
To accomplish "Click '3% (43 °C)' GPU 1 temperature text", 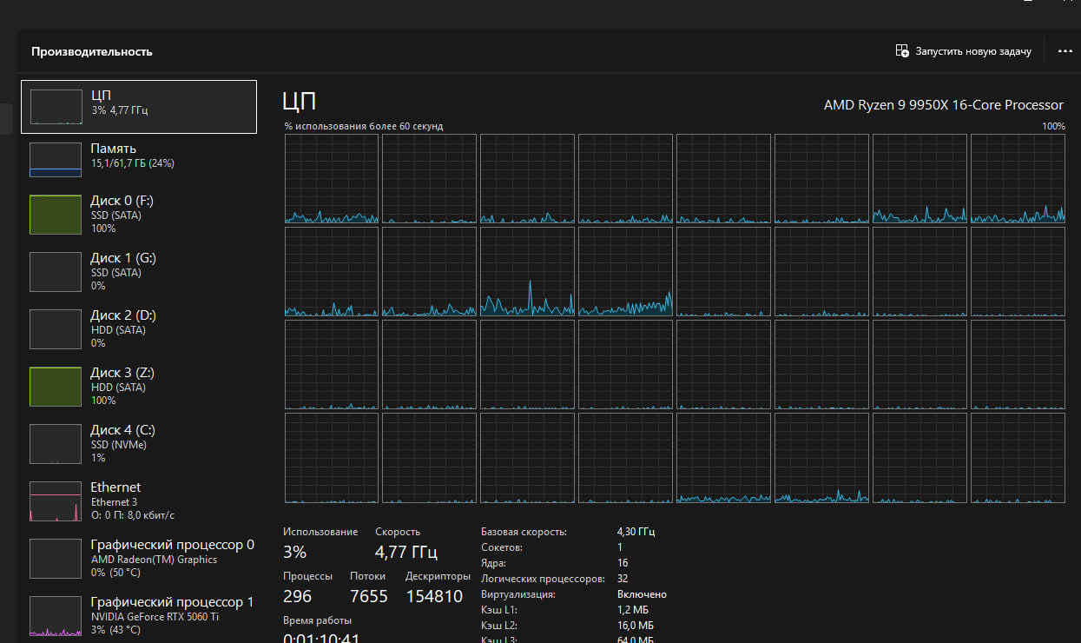I will point(115,630).
